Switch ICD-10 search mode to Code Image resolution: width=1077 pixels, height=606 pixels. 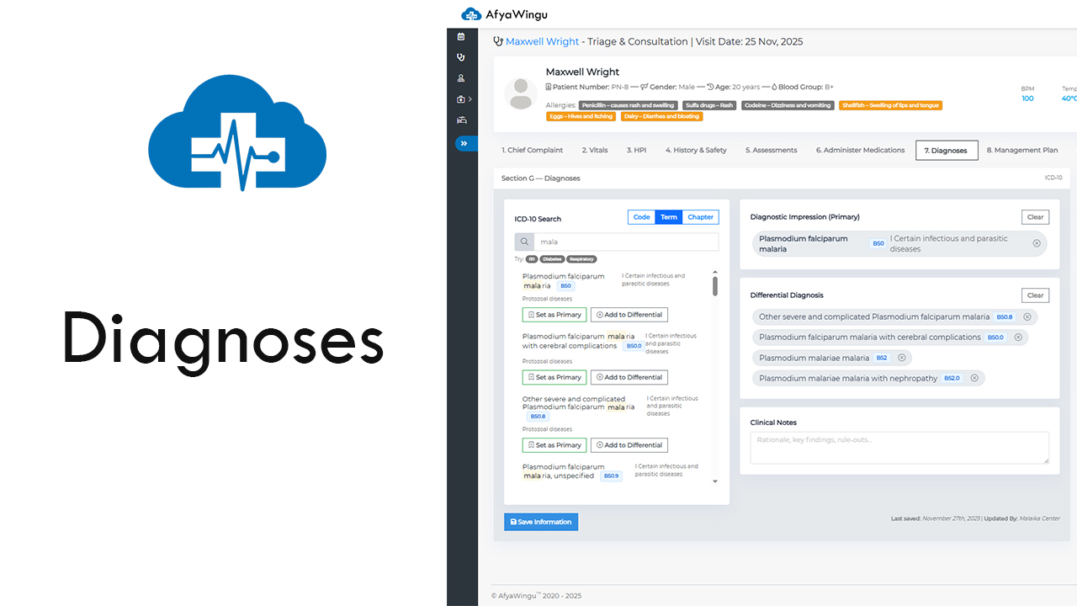pyautogui.click(x=641, y=217)
